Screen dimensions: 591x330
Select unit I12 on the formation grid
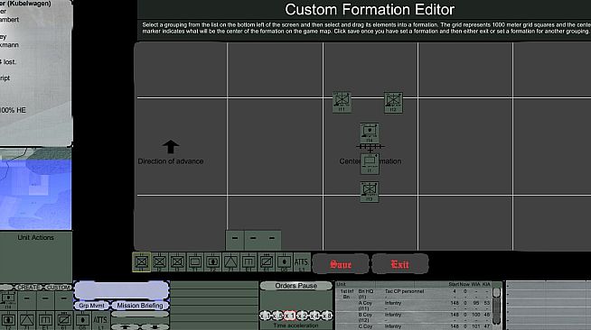coord(393,102)
